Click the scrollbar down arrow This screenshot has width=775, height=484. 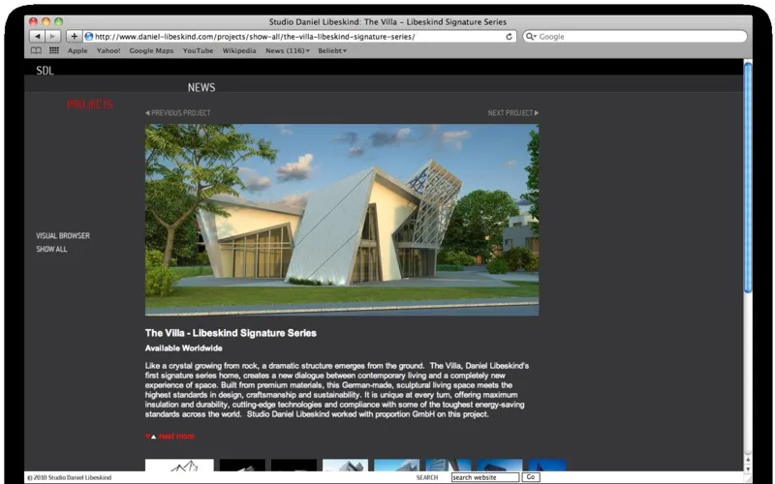pyautogui.click(x=748, y=469)
